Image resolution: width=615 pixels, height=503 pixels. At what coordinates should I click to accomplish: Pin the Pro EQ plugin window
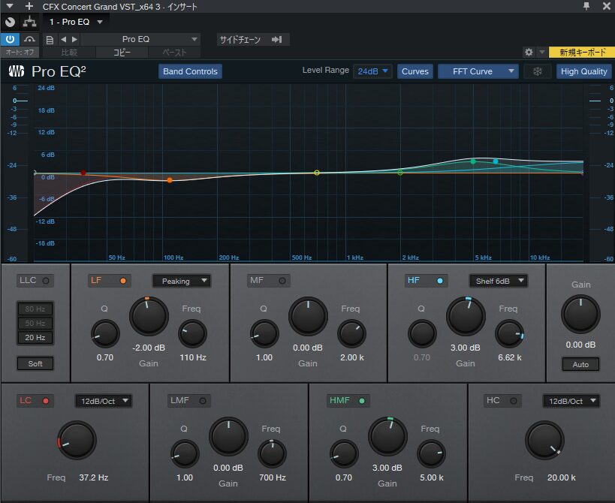coord(586,6)
